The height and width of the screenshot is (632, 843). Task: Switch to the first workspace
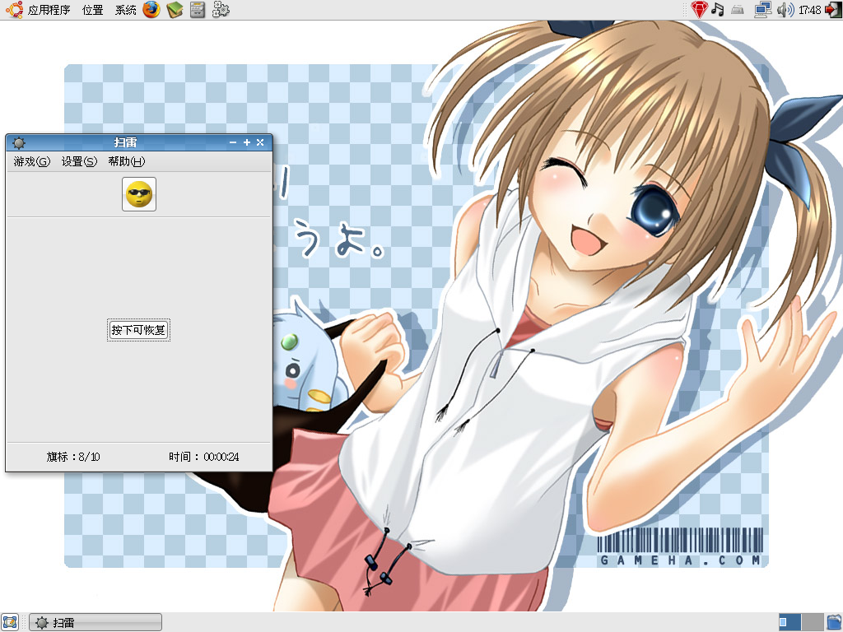click(x=789, y=622)
